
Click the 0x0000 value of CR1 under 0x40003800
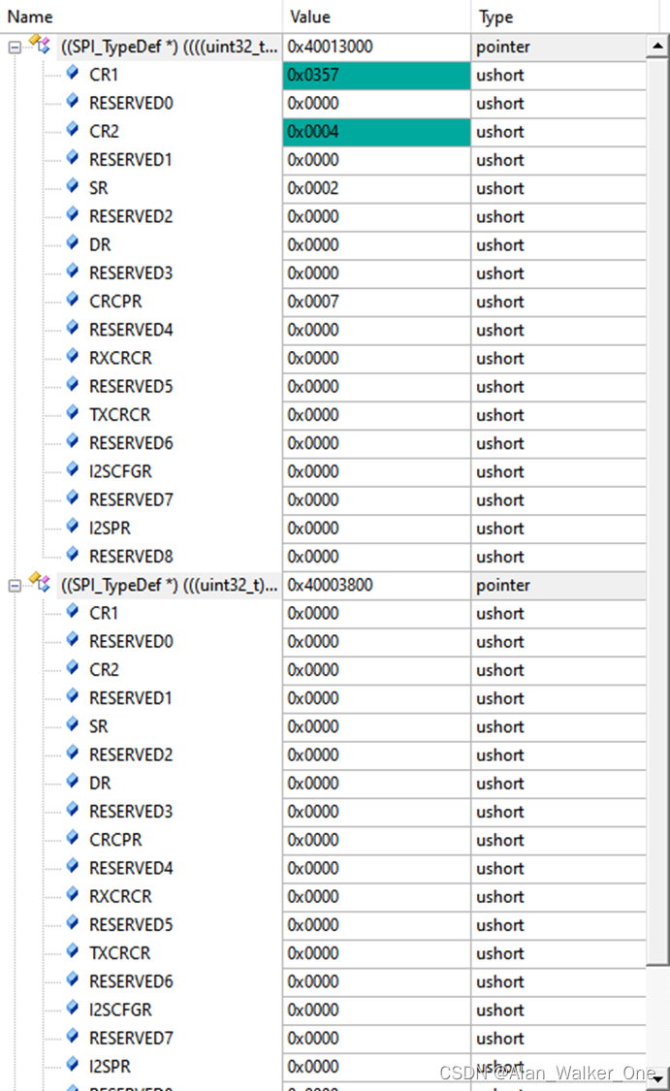point(376,614)
